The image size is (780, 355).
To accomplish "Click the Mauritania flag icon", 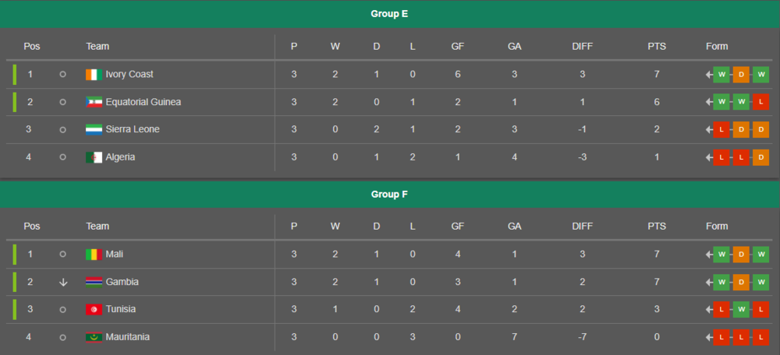I will [x=94, y=337].
